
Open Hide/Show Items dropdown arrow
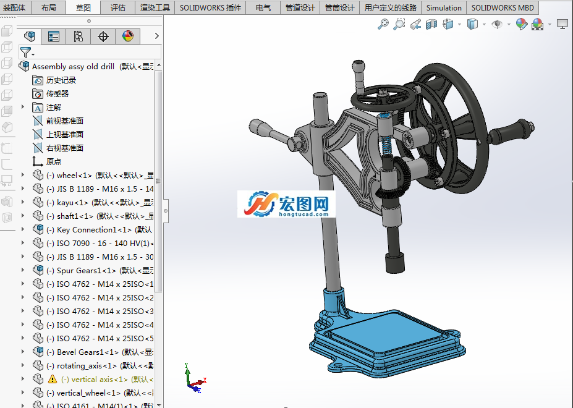(508, 25)
